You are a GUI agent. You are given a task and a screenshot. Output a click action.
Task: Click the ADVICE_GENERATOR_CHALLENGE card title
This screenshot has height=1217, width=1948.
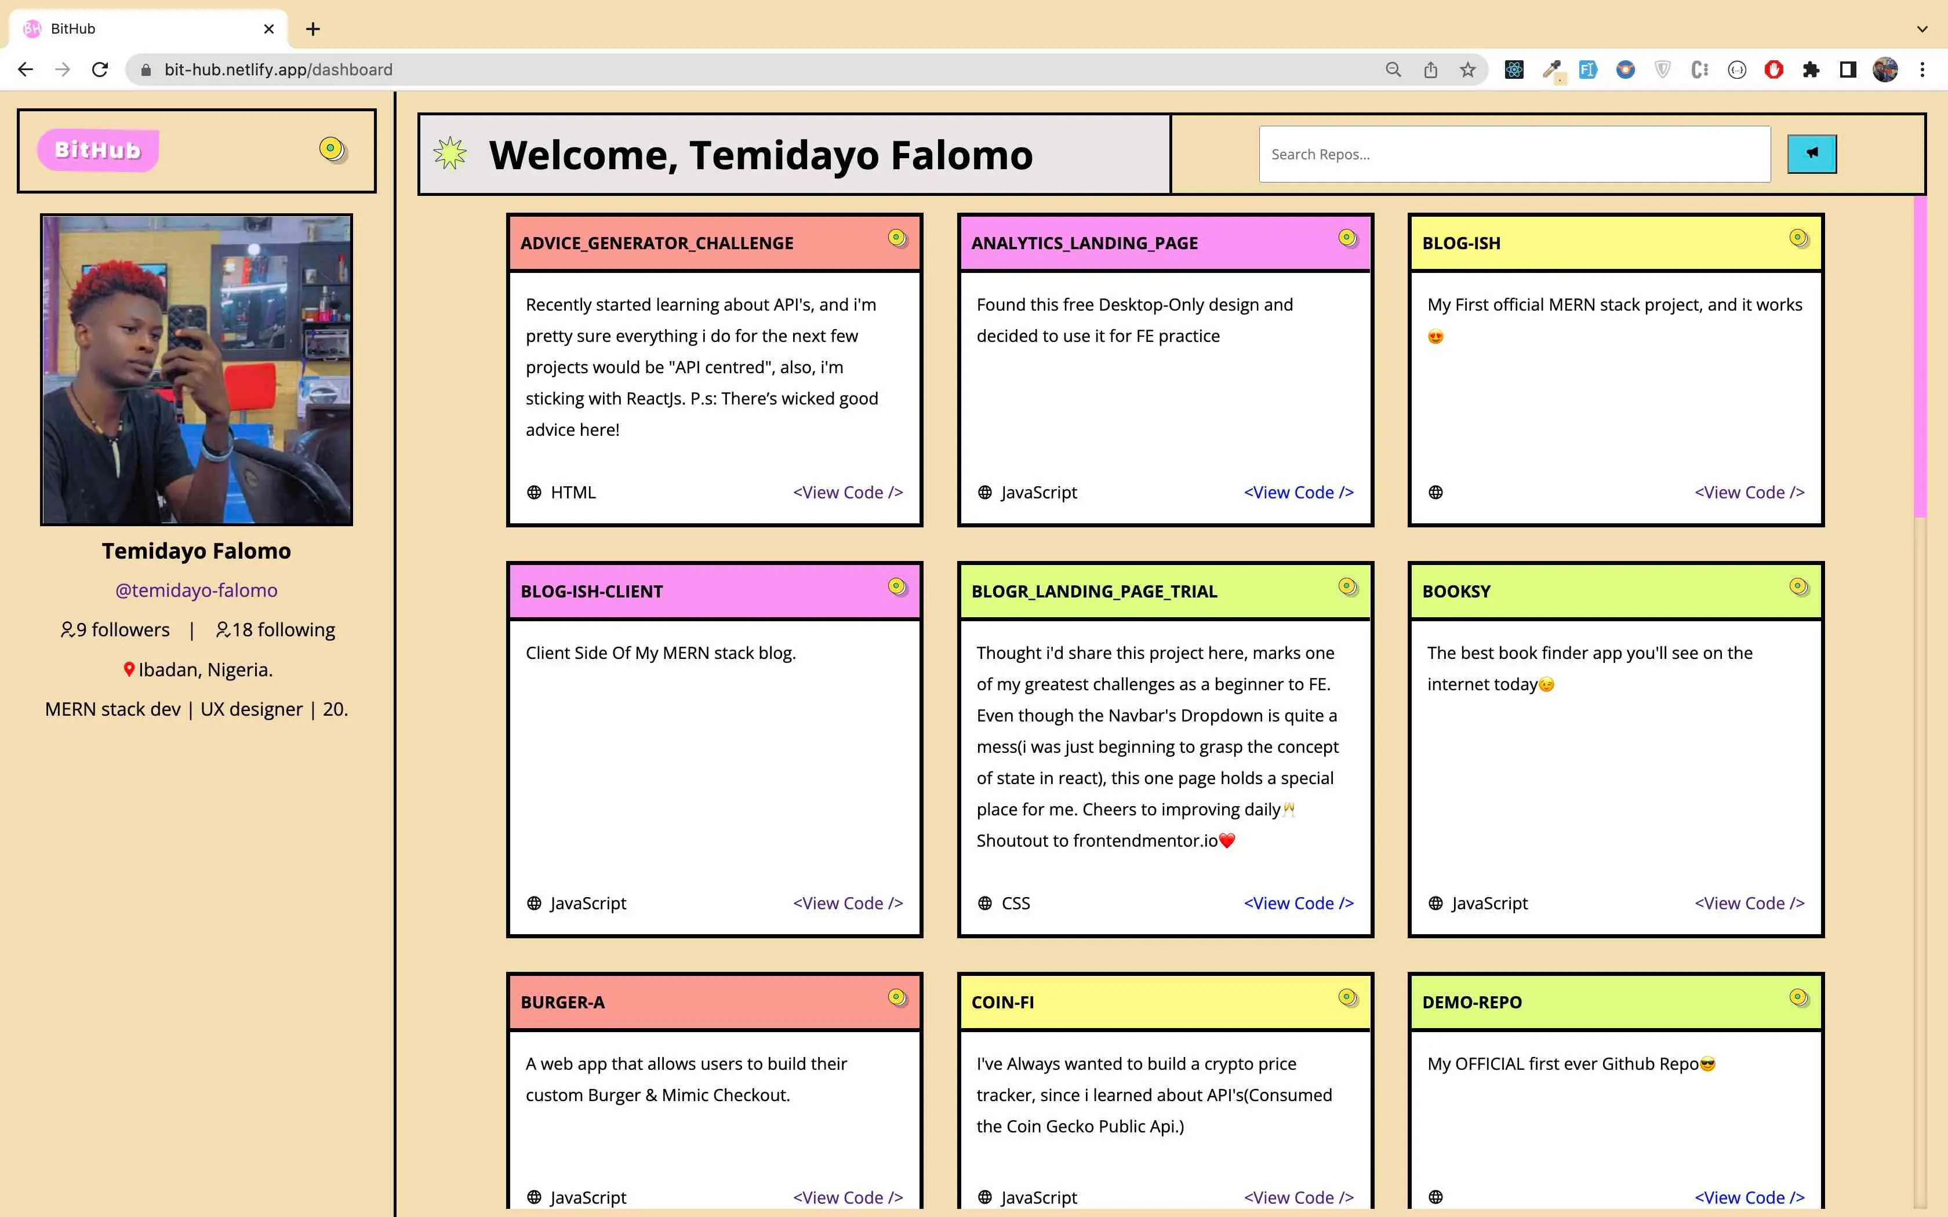tap(657, 243)
